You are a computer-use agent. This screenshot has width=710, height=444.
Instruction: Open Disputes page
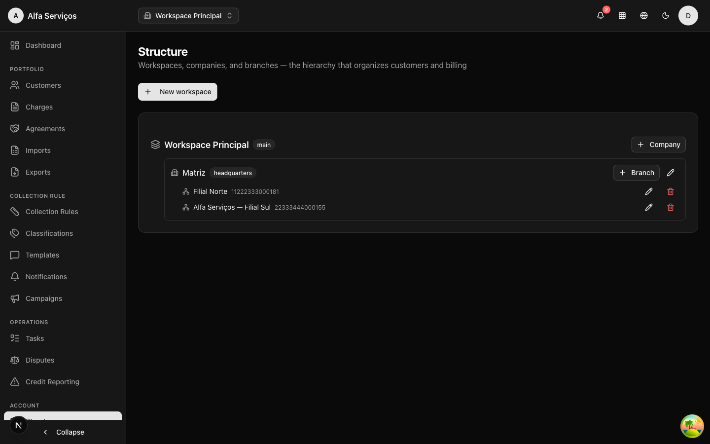tap(63, 360)
